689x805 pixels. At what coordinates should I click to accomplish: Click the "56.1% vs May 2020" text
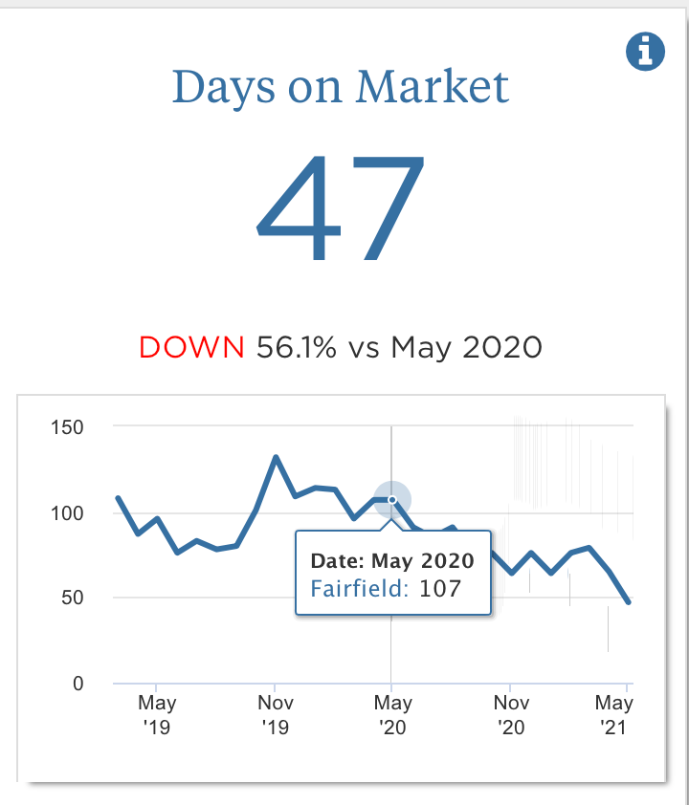point(399,347)
